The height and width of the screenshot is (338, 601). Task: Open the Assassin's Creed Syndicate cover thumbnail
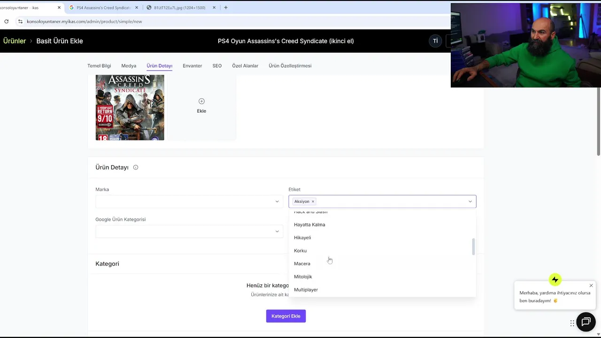point(130,108)
